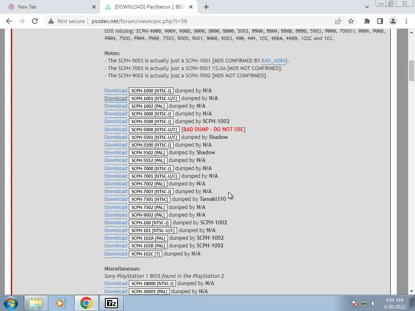Open the side panel icon
The height and width of the screenshot is (311, 415).
click(x=380, y=21)
